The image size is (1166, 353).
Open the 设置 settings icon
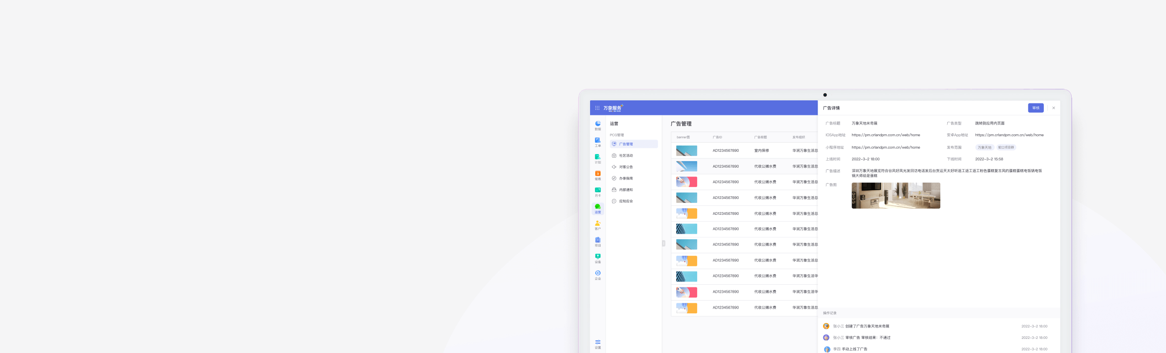point(598,344)
